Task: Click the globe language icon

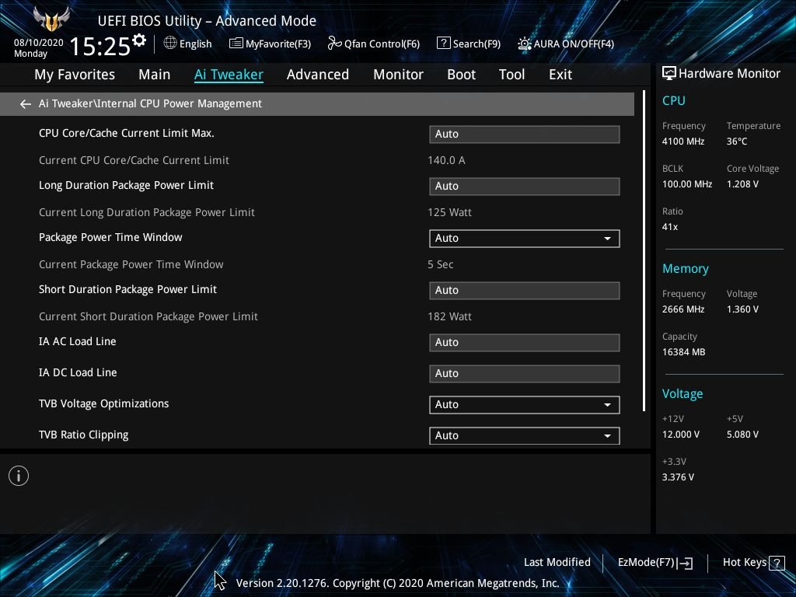Action: pos(170,44)
